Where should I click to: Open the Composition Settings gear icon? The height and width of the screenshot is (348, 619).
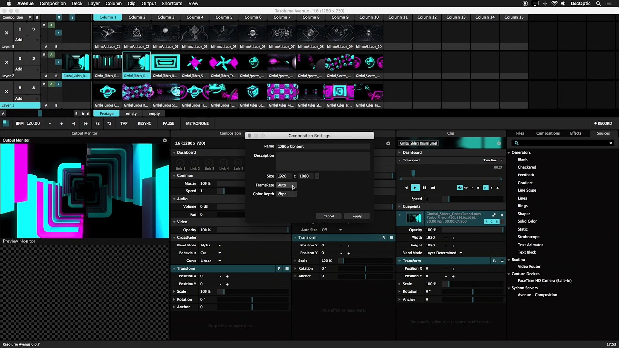pyautogui.click(x=388, y=143)
